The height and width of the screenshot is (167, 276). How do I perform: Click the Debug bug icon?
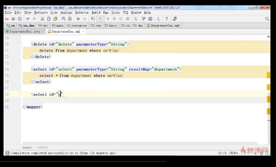114,19
